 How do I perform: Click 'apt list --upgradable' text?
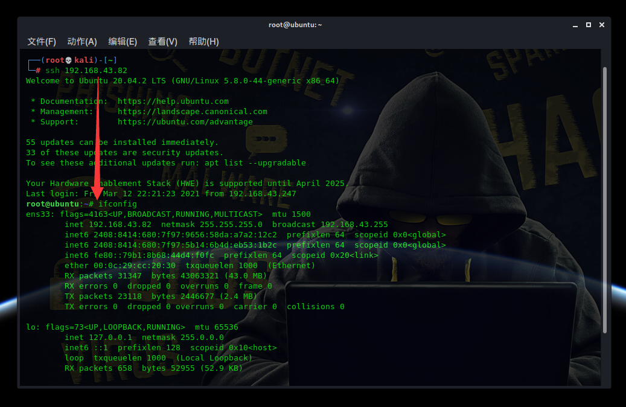(255, 163)
